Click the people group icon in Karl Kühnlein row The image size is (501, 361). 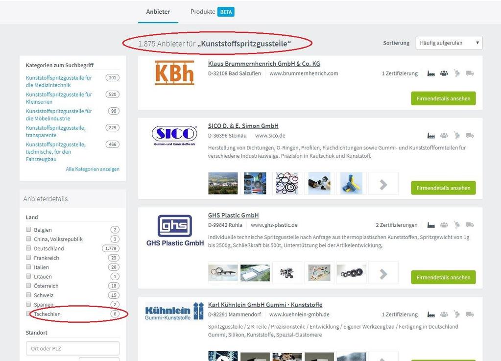click(x=444, y=314)
